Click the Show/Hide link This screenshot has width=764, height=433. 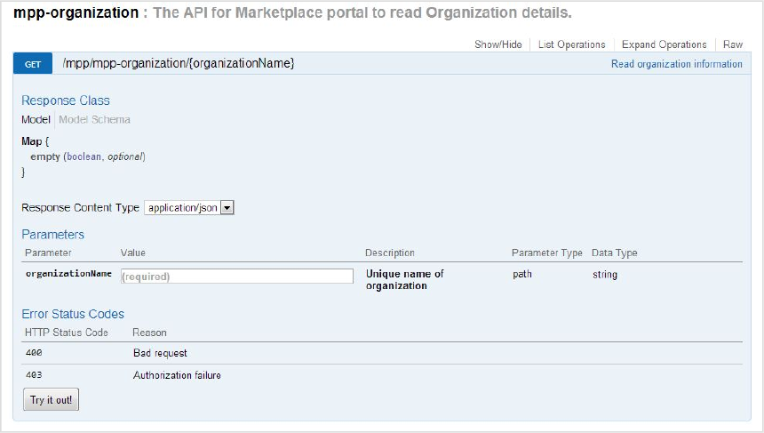pos(498,44)
